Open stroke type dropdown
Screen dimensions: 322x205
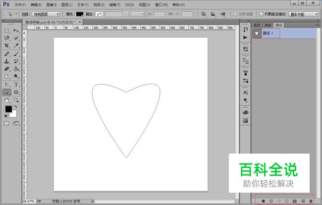pyautogui.click(x=137, y=14)
